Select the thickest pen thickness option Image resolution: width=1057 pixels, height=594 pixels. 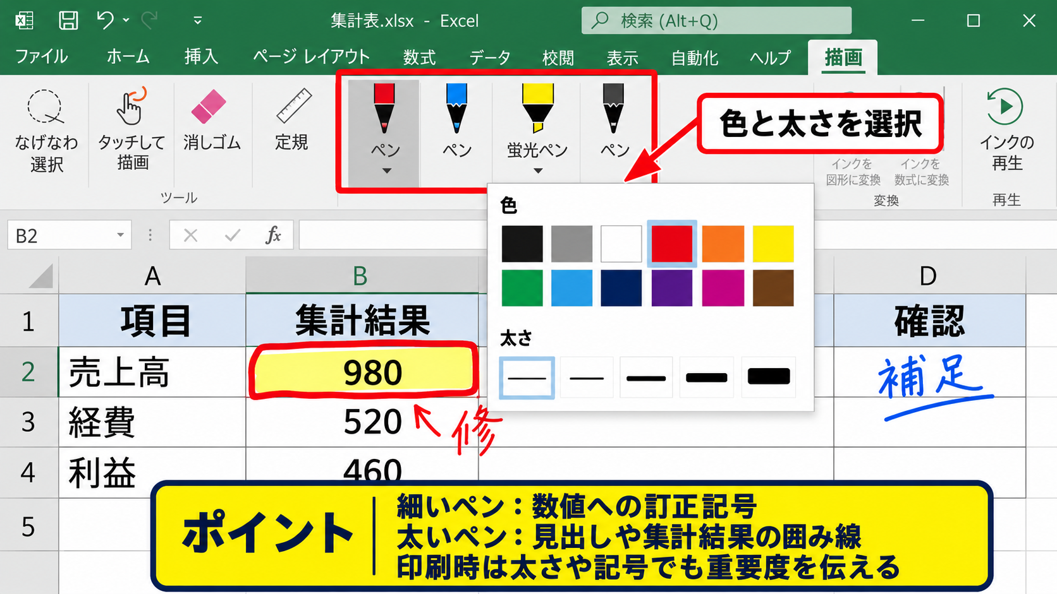pos(769,378)
